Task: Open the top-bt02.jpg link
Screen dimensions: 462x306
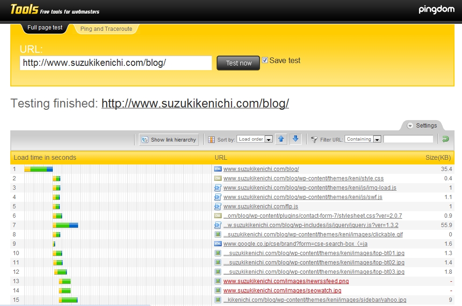Action: point(314,263)
